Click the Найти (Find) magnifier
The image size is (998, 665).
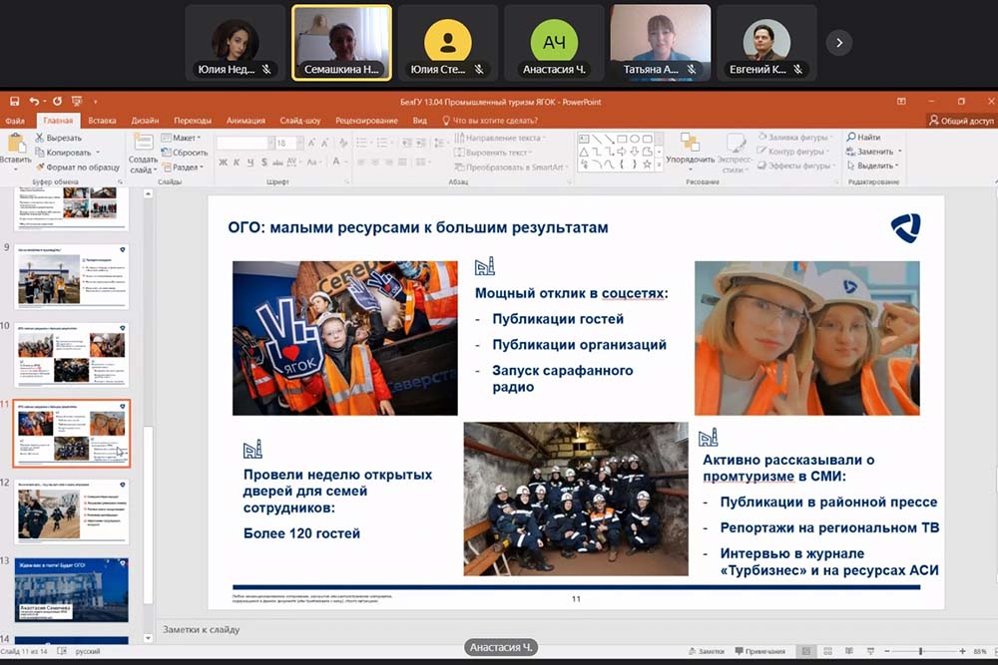(x=851, y=138)
